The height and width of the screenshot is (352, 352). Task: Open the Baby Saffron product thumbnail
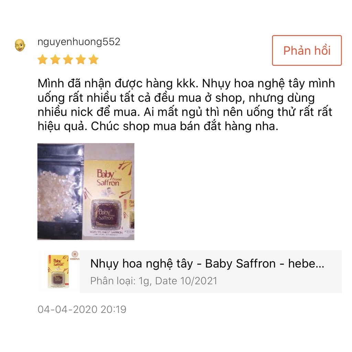[58, 271]
